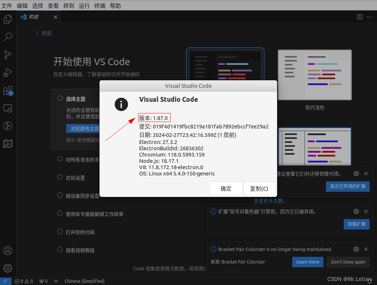Screen dimensions: 377x285
Task: Click the Chromium: 118.0.5993.159 line
Action: (172, 155)
